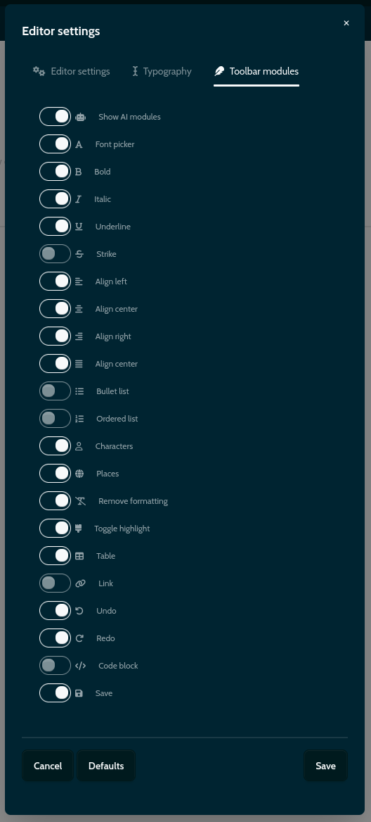The width and height of the screenshot is (371, 822).
Task: Disable the Bold toolbar module toggle
Action: pos(55,172)
